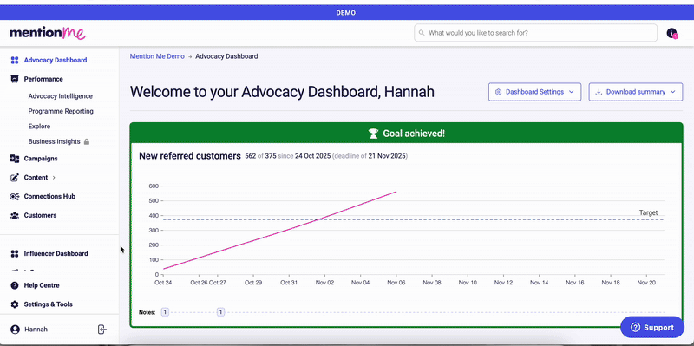Go to Advocacy Intelligence
The height and width of the screenshot is (346, 694).
click(x=60, y=96)
